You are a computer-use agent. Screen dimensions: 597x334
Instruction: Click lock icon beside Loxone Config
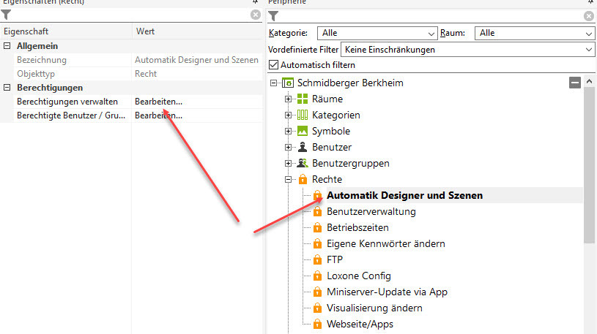point(317,276)
